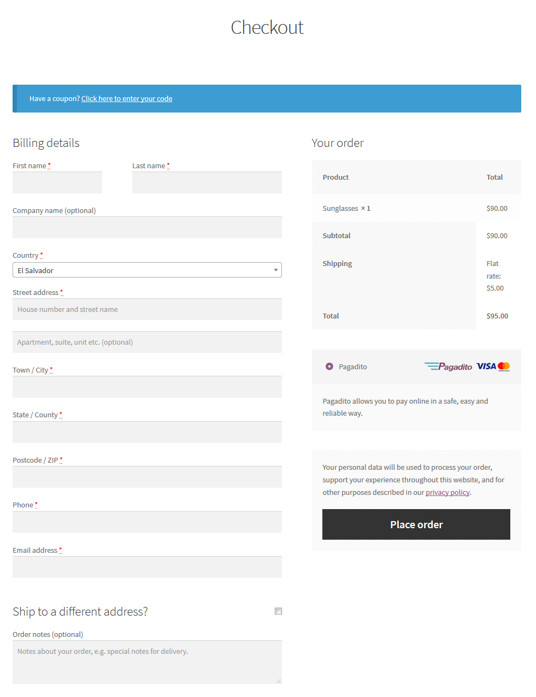This screenshot has width=536, height=697.
Task: Click the Mastercard logo icon
Action: 504,367
